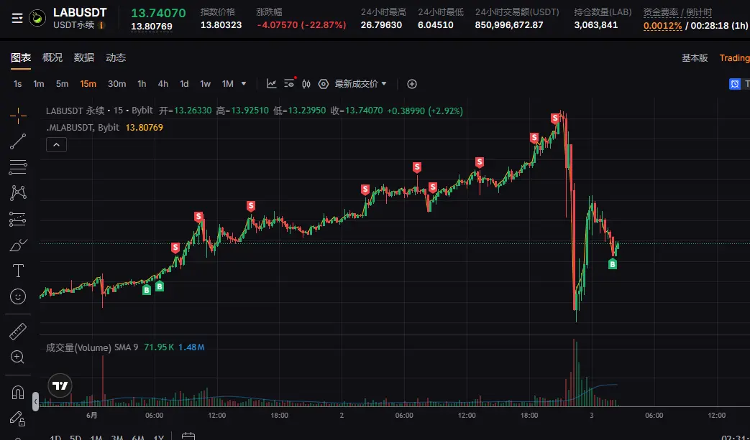750x440 pixels.
Task: Open the 最新成交价 price type dropdown
Action: pyautogui.click(x=361, y=84)
